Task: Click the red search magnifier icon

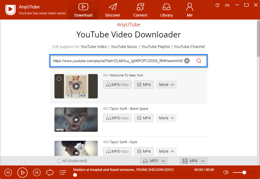Action: [199, 61]
